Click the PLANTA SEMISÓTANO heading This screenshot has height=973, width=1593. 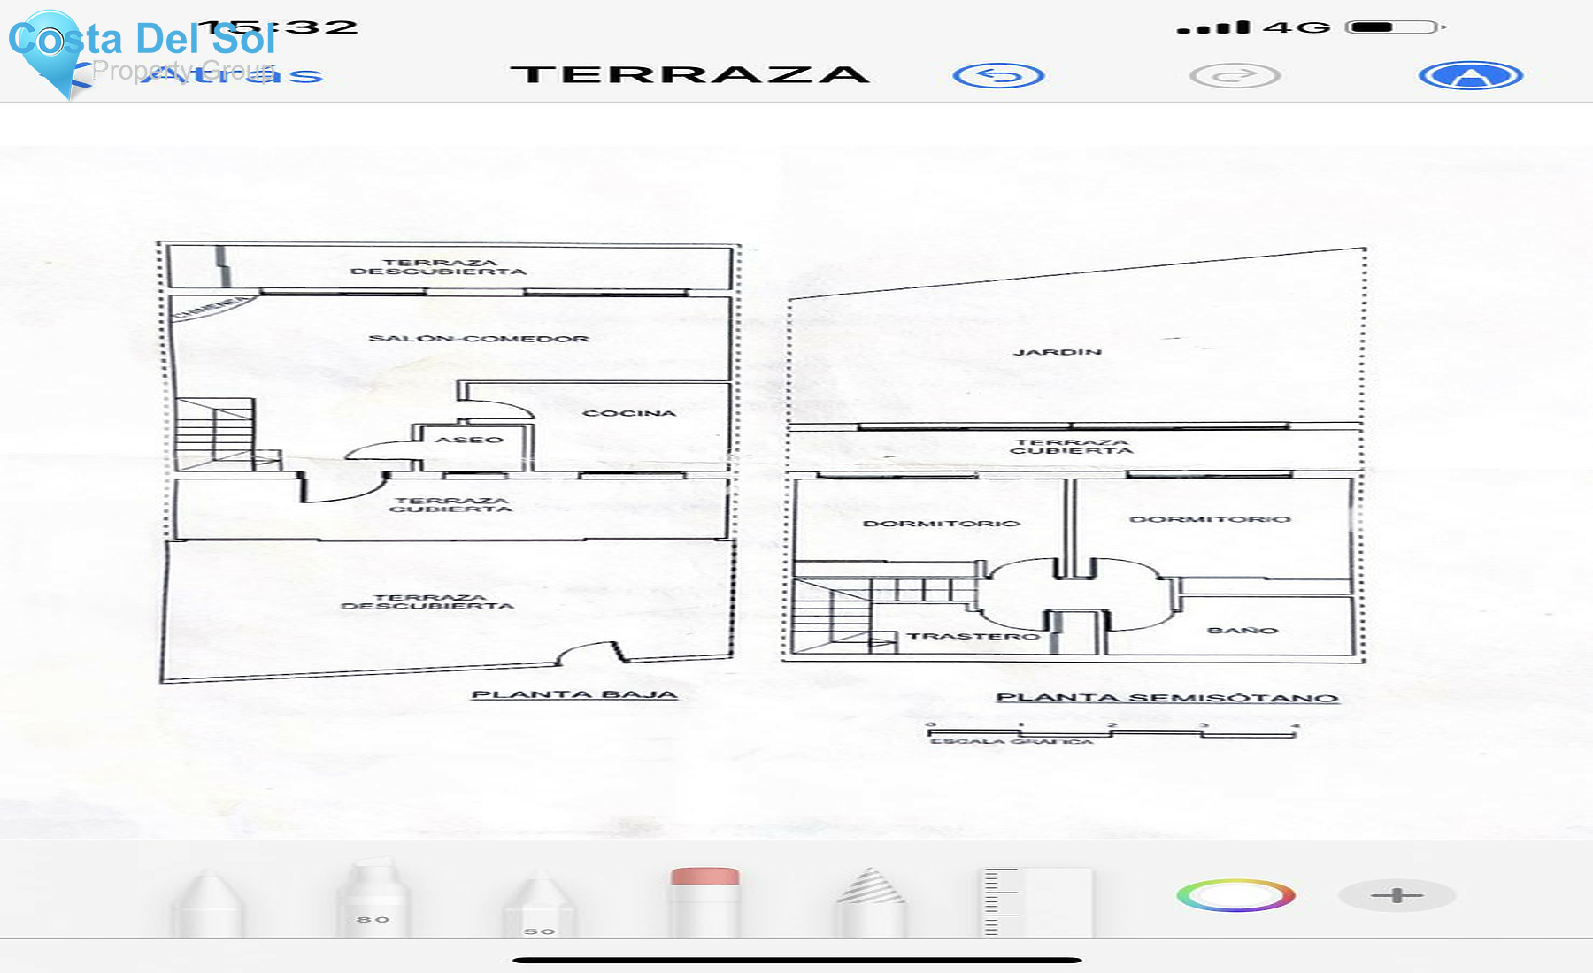(1167, 698)
